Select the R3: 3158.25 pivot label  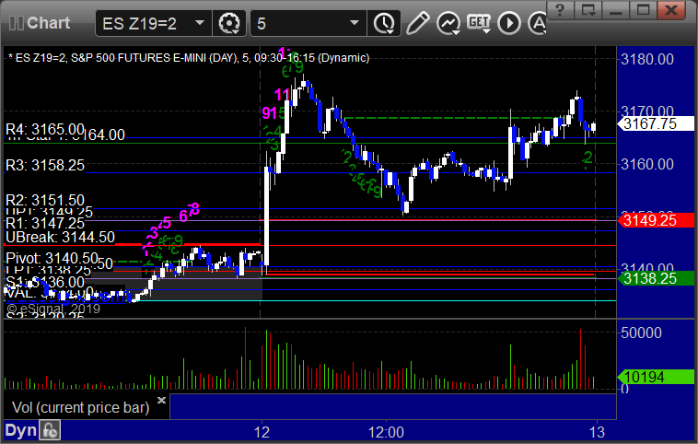[45, 165]
